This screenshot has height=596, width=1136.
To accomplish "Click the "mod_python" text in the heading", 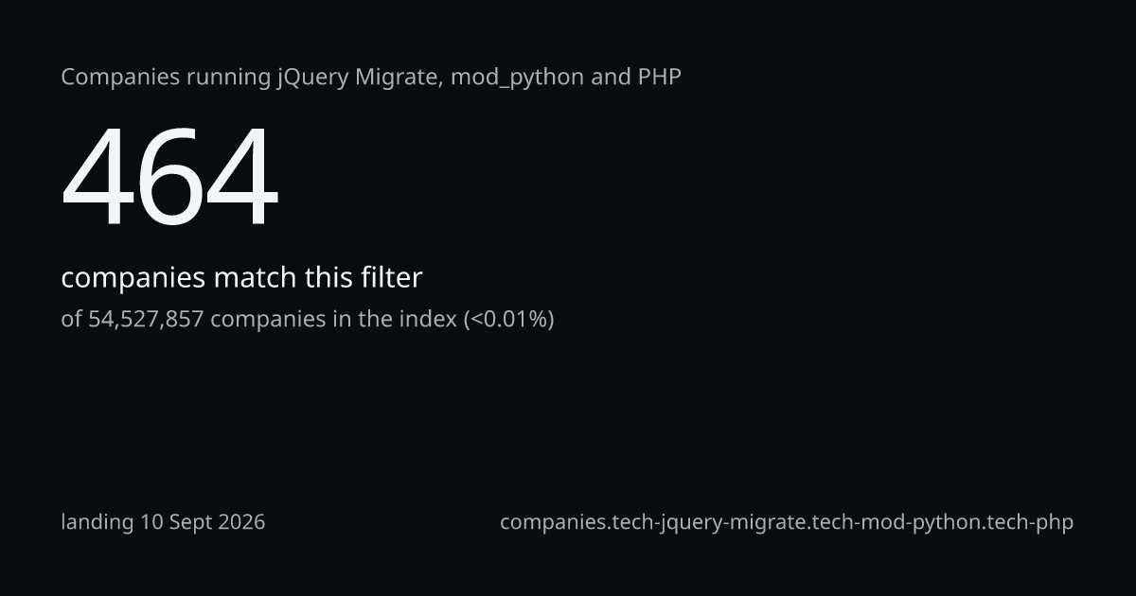I will click(517, 78).
